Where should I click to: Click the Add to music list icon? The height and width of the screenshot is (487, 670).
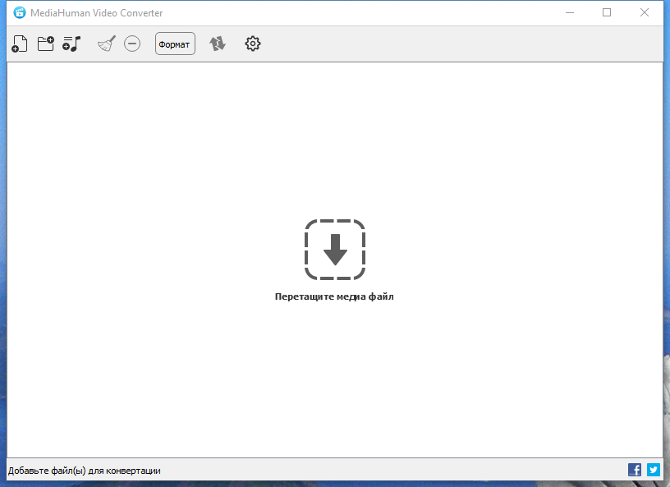tap(71, 44)
